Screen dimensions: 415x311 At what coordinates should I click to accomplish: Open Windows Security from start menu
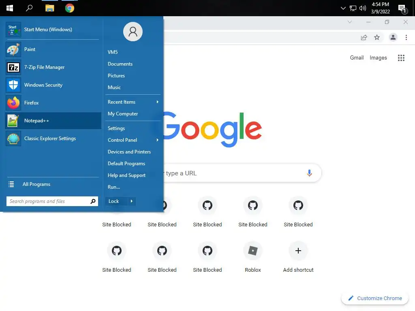[x=53, y=85]
